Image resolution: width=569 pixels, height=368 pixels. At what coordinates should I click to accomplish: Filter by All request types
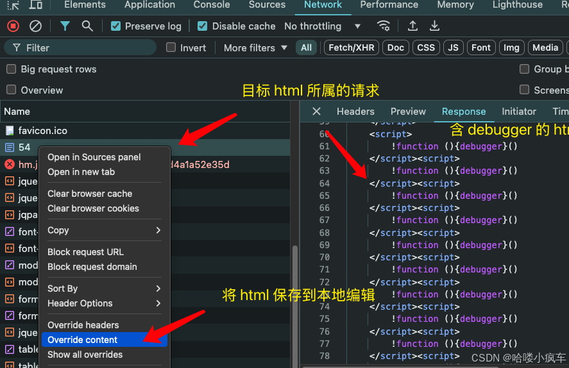(306, 47)
